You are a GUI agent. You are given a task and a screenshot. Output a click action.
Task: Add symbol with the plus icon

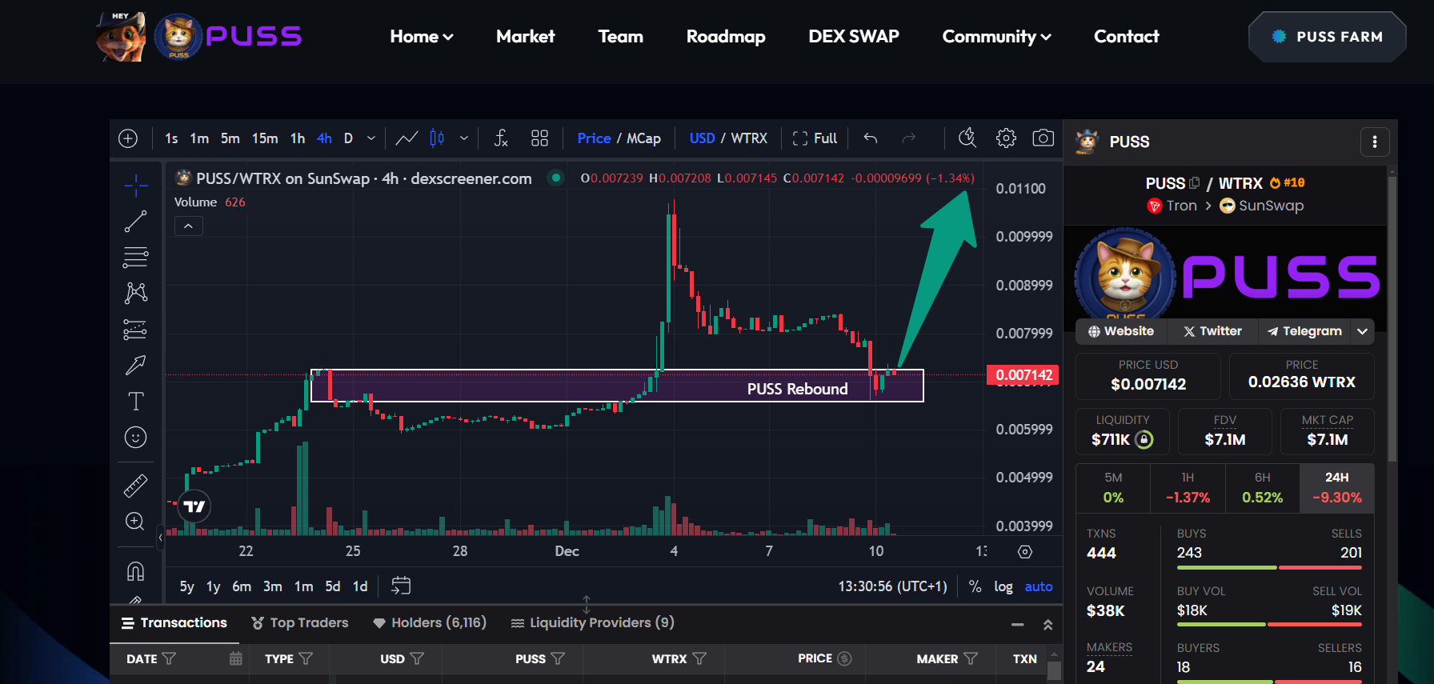[x=128, y=138]
